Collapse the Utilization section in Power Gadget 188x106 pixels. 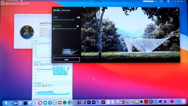coord(70,99)
